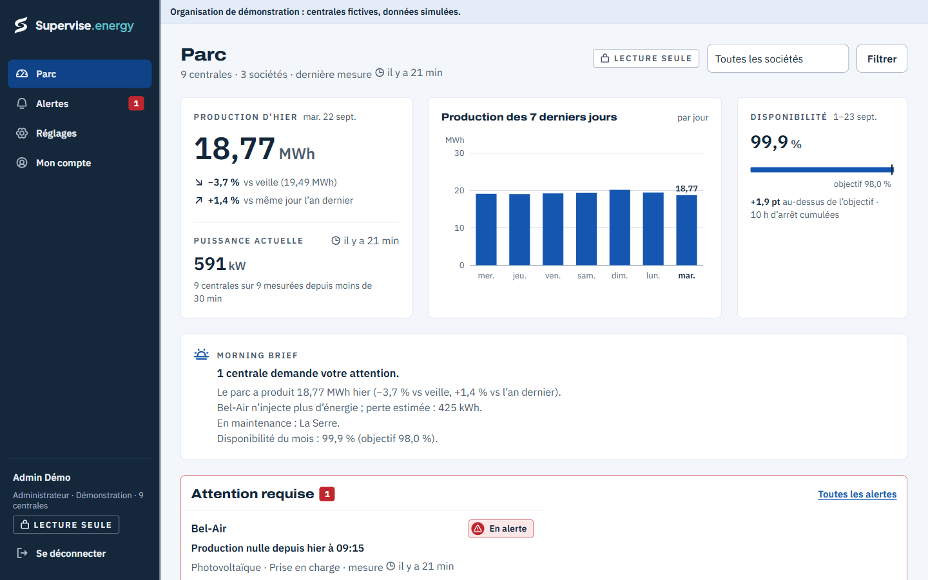Click the up arrow icon next to +1,4 %
Image resolution: width=928 pixels, height=580 pixels.
[x=198, y=200]
